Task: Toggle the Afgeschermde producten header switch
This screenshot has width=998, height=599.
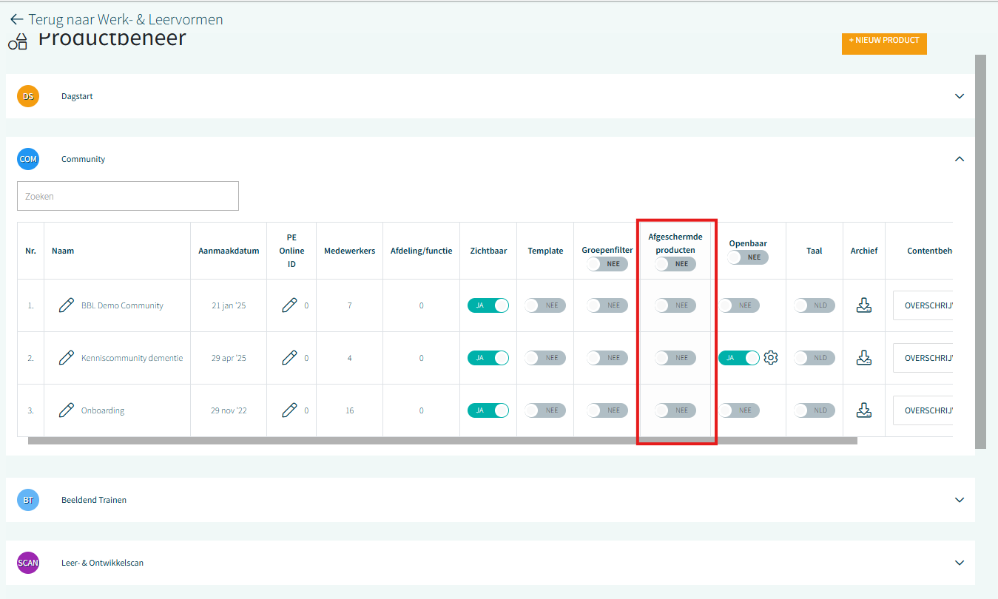Action: point(675,264)
